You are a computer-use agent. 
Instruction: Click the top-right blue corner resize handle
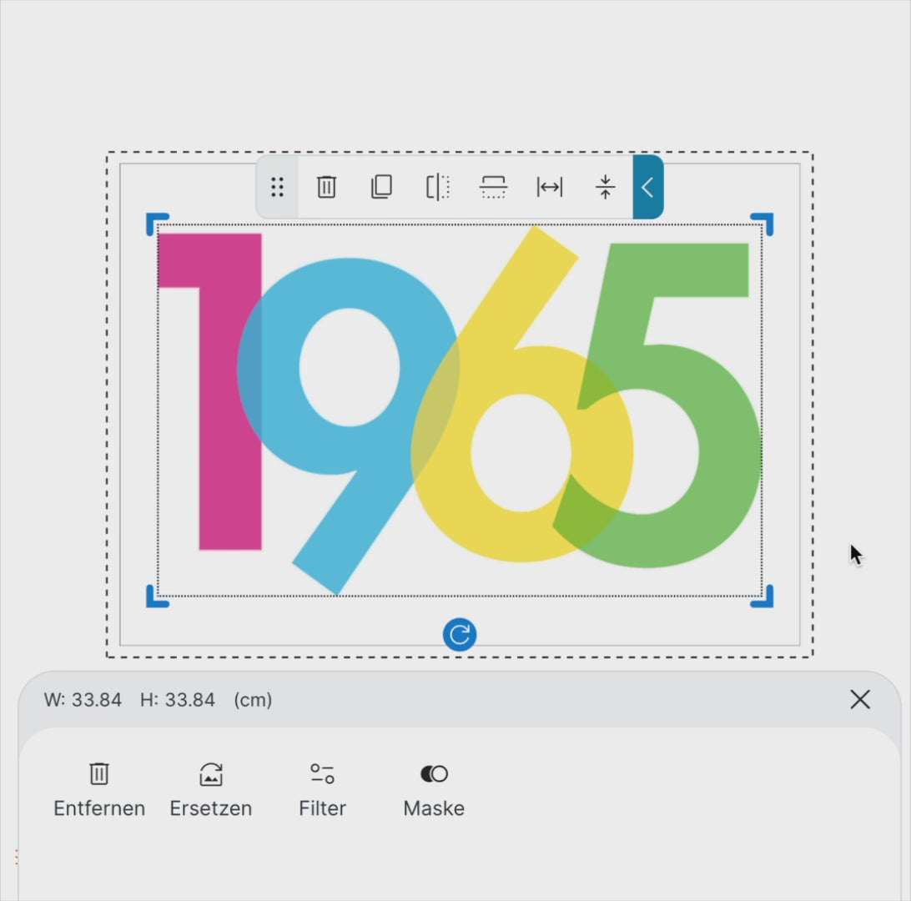pos(763,223)
